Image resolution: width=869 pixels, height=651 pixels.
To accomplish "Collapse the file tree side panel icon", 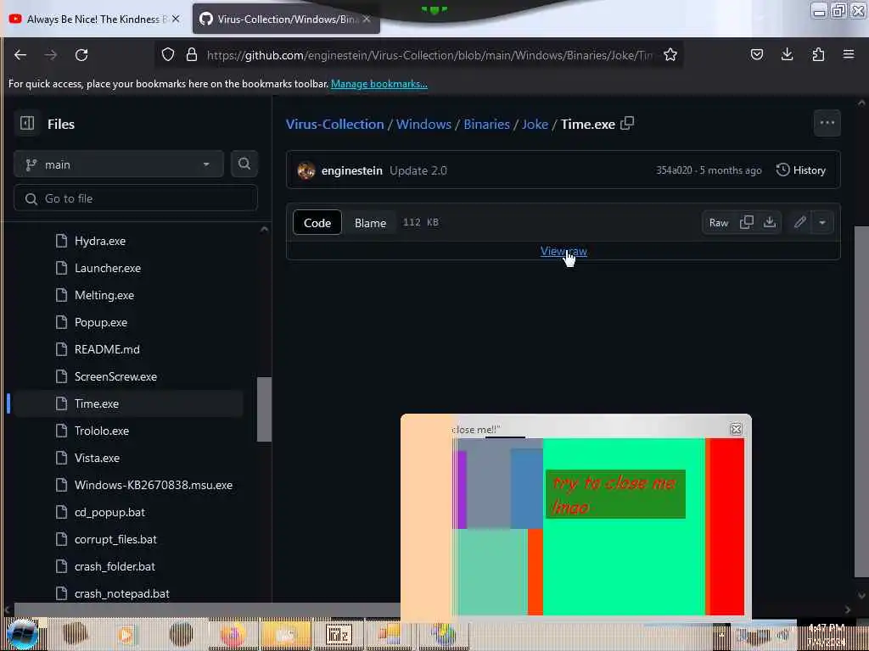I will tap(27, 124).
